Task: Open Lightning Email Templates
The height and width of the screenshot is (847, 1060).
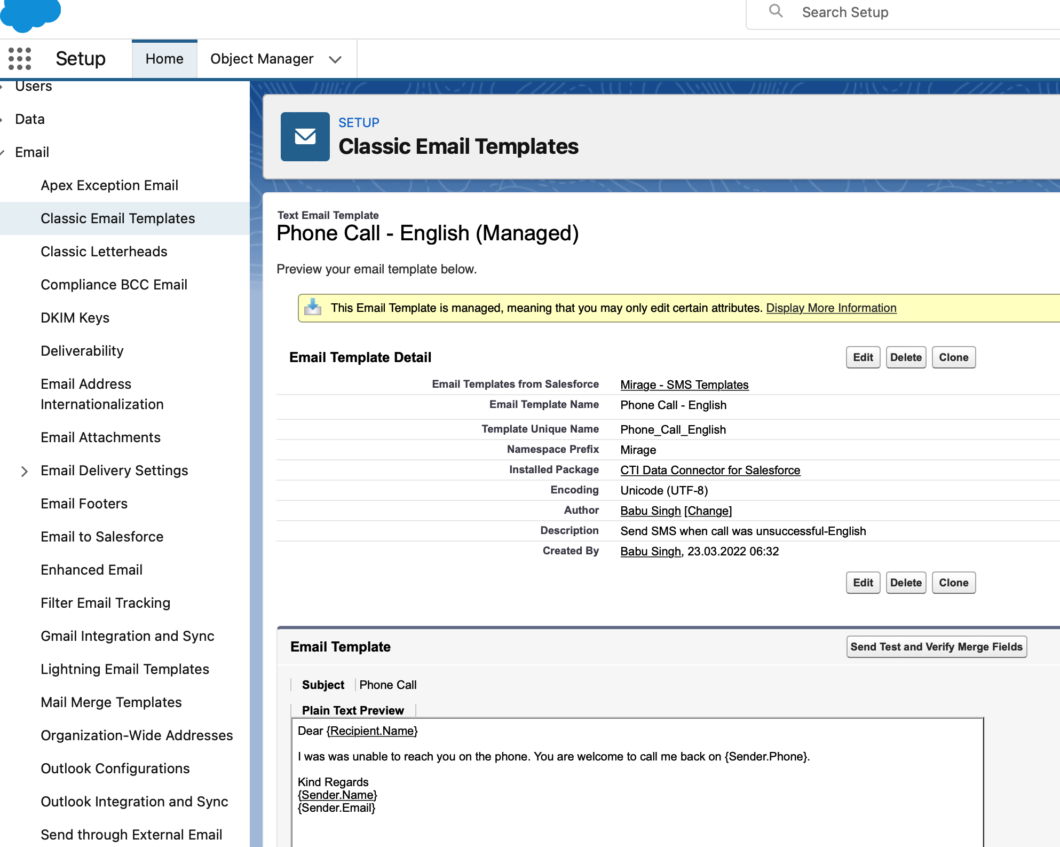Action: [125, 669]
